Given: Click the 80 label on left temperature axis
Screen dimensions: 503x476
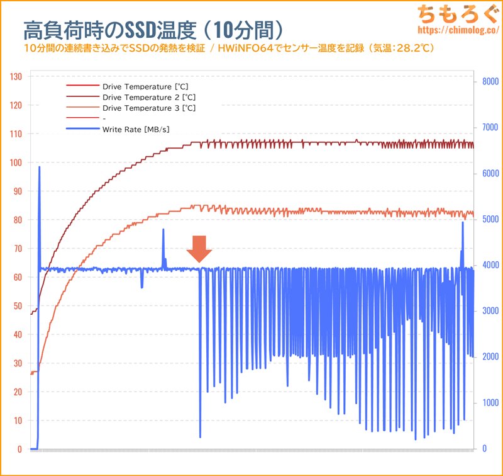Looking at the screenshot, I should point(18,220).
